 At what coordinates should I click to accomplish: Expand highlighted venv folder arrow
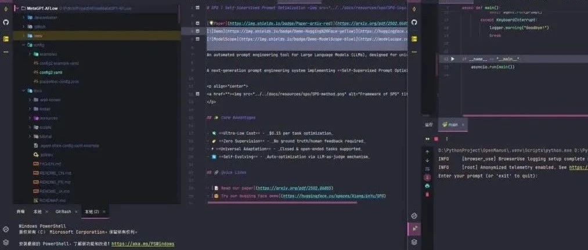tap(24, 35)
